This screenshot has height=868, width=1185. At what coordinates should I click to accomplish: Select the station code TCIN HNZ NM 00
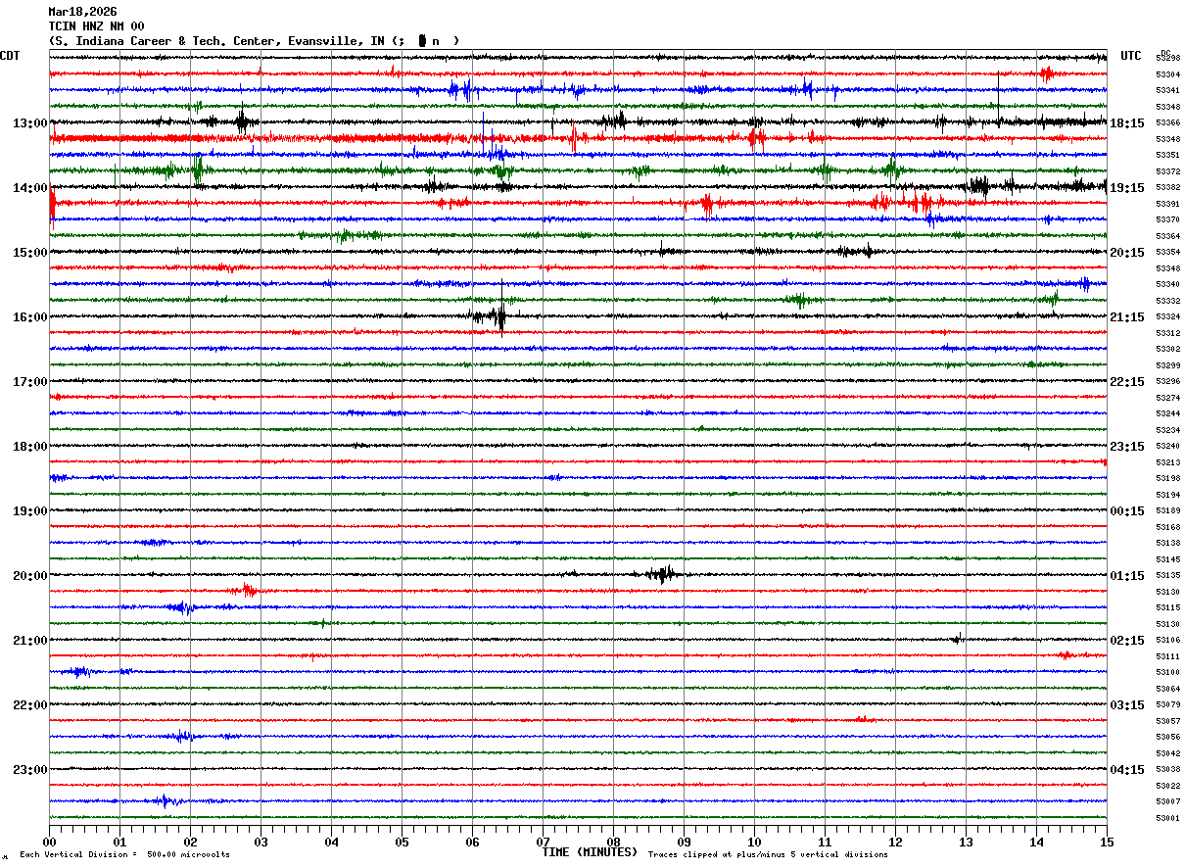click(96, 26)
